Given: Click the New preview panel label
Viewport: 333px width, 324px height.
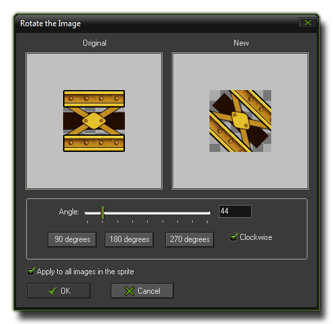Looking at the screenshot, I should click(241, 43).
